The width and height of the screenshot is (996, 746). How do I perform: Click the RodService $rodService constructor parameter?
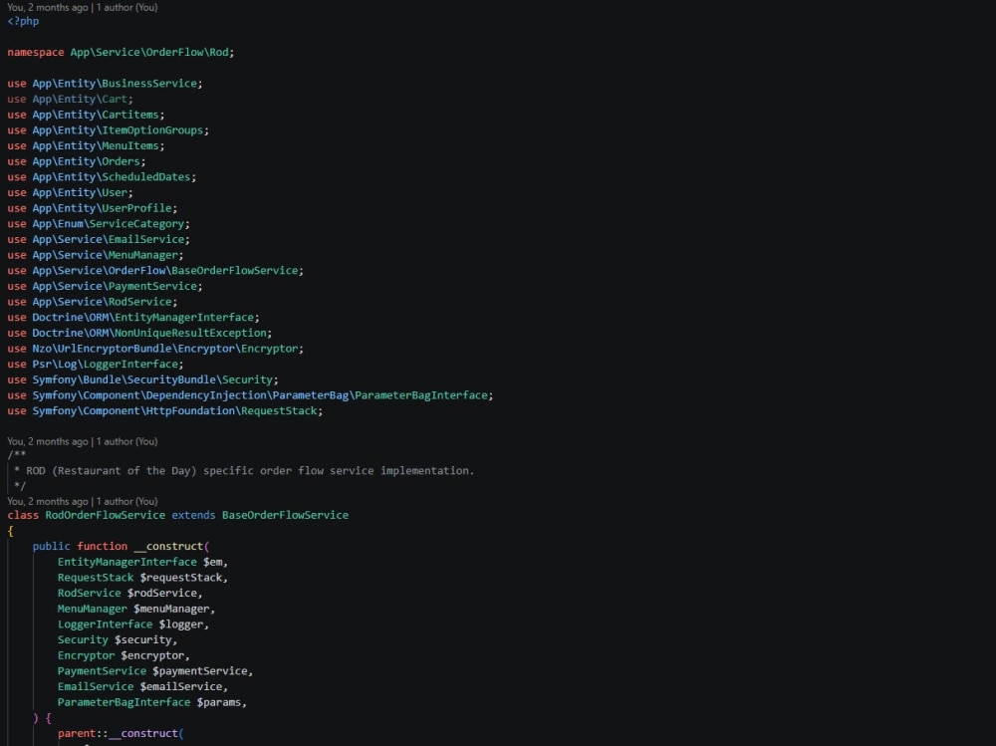tap(130, 593)
